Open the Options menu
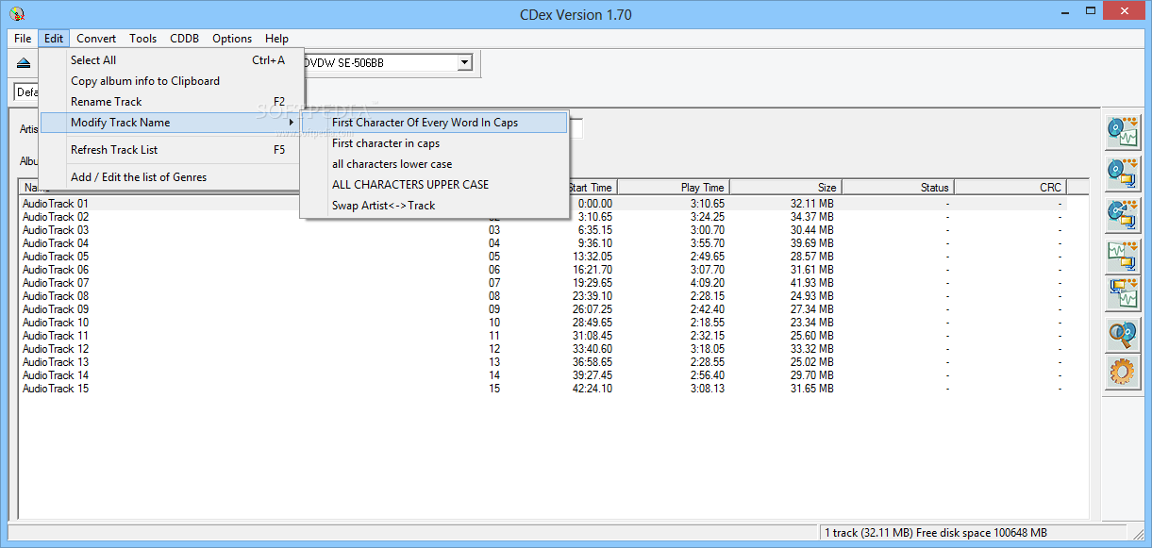The image size is (1152, 548). [x=232, y=39]
